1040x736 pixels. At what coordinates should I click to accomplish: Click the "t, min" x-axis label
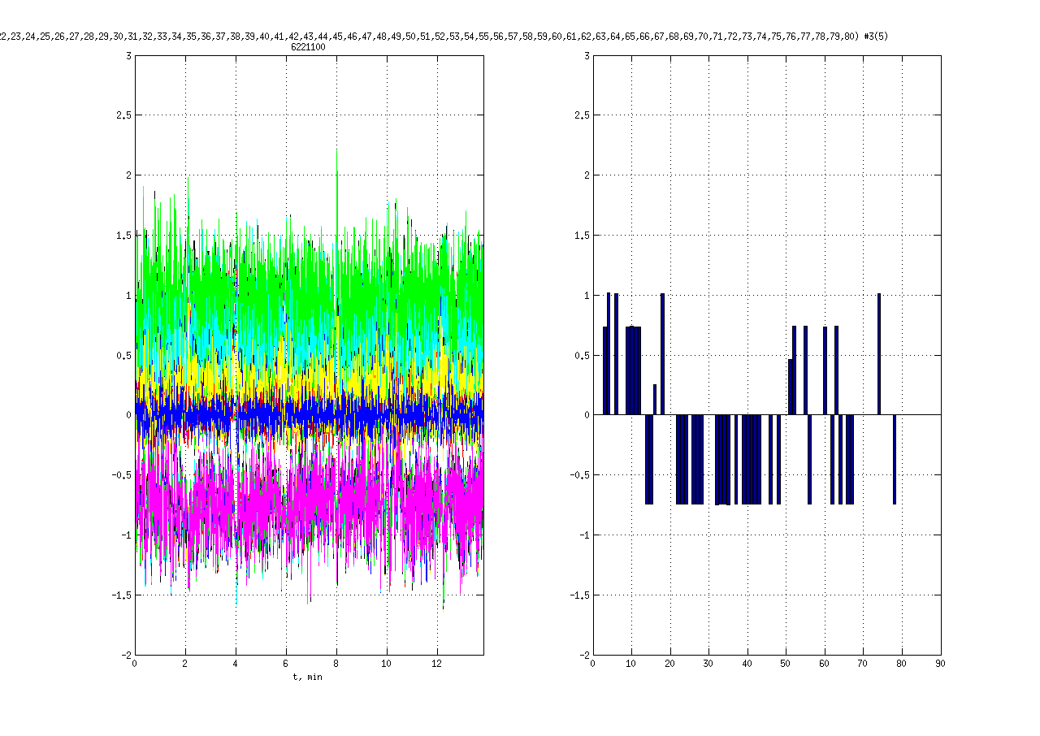coord(308,678)
